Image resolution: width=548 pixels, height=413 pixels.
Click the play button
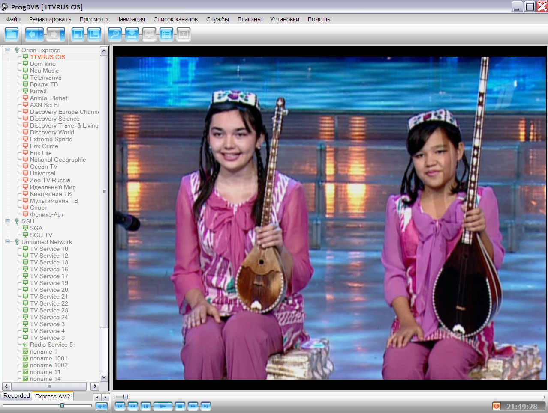point(163,406)
